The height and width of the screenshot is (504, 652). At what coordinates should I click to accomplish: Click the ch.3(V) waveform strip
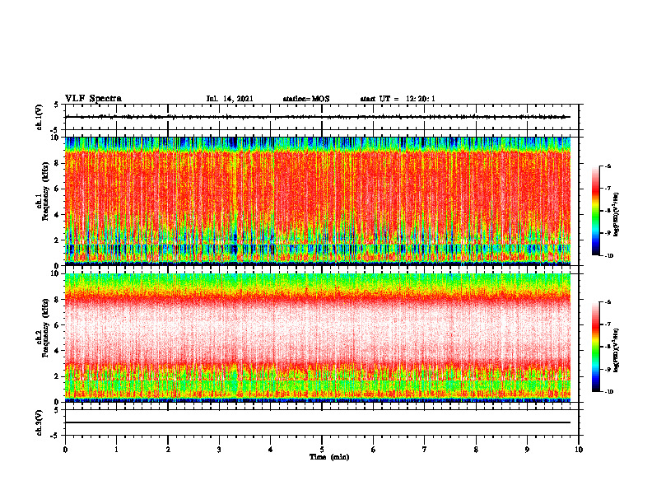click(322, 422)
